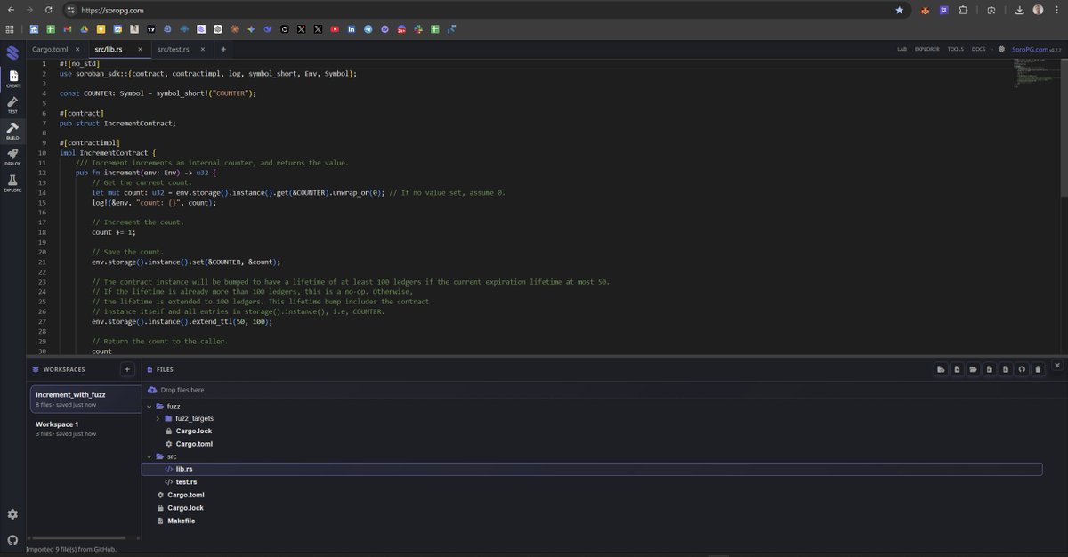Screen dimensions: 1068x557
Task: Open the TOOLS menu in top bar
Action: pyautogui.click(x=956, y=49)
